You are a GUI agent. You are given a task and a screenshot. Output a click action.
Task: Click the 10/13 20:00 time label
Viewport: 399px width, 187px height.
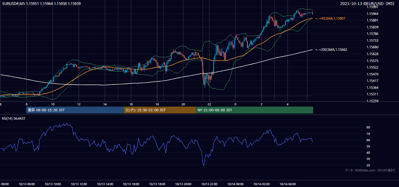coord(183,184)
